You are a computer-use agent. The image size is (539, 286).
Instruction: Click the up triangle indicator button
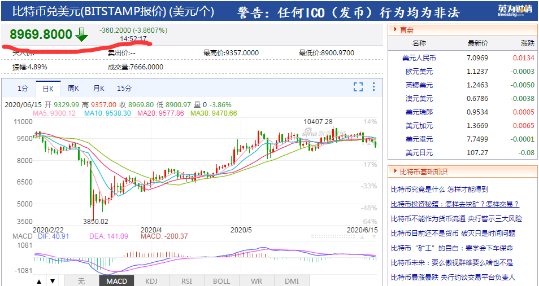pyautogui.click(x=39, y=281)
